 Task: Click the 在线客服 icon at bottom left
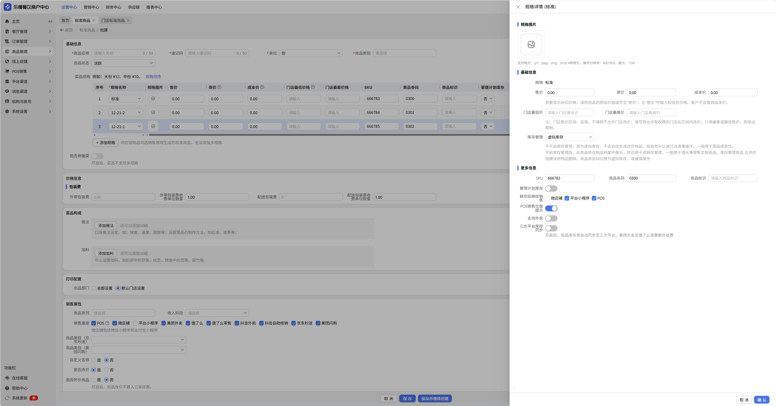[7, 378]
